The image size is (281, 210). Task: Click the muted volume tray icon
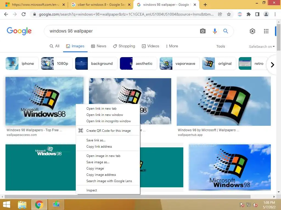[255, 205]
